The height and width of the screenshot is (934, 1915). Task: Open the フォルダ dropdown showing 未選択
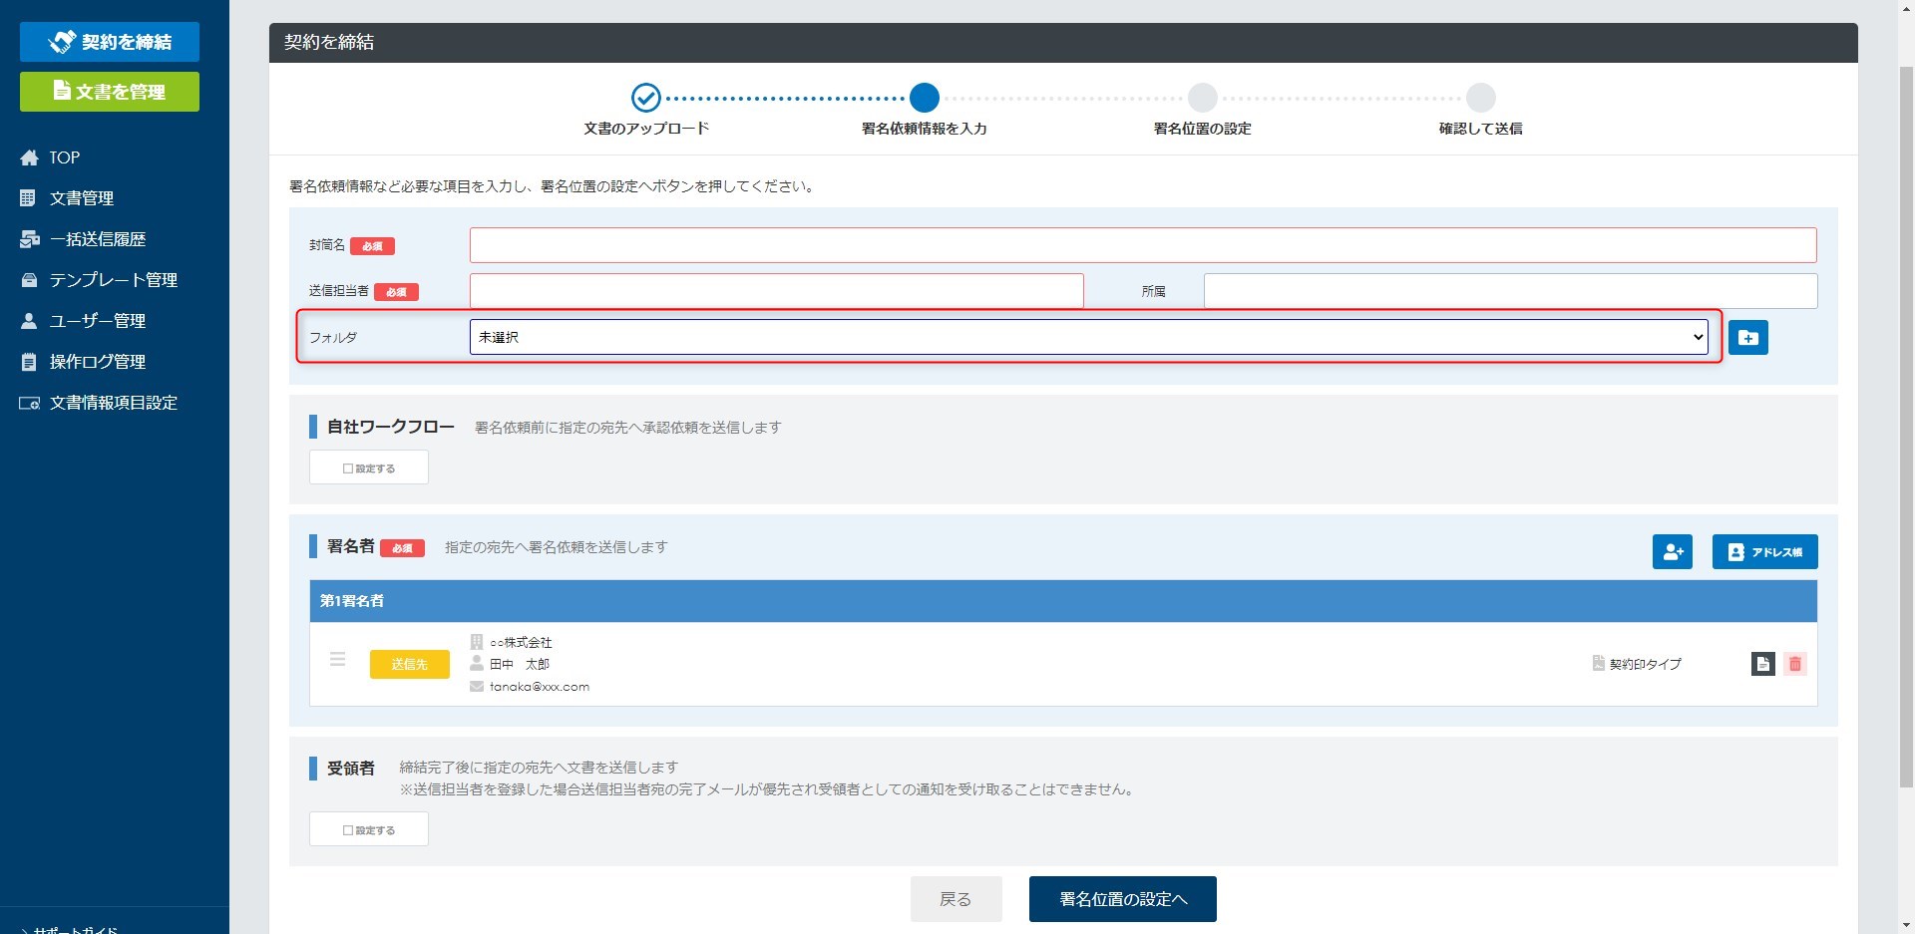pos(1088,337)
